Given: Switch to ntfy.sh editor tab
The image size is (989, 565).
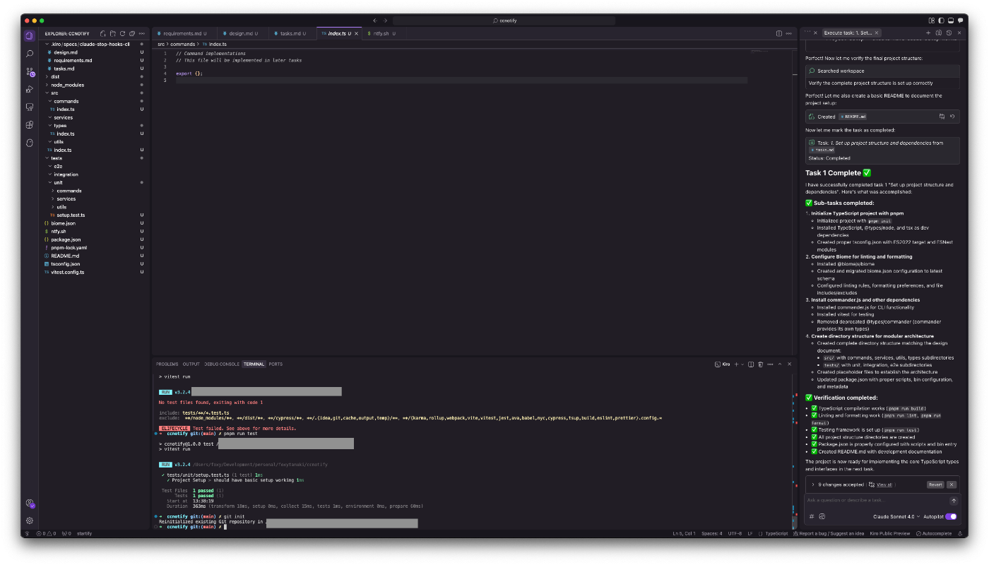Looking at the screenshot, I should click(384, 33).
